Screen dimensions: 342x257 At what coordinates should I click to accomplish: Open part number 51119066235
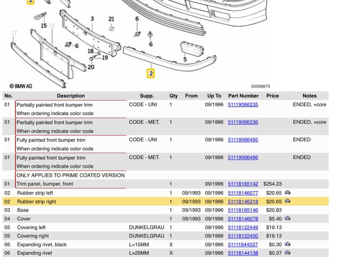coord(243,105)
